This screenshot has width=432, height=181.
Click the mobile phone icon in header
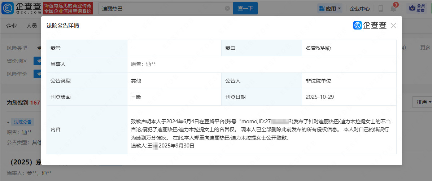pyautogui.click(x=381, y=9)
